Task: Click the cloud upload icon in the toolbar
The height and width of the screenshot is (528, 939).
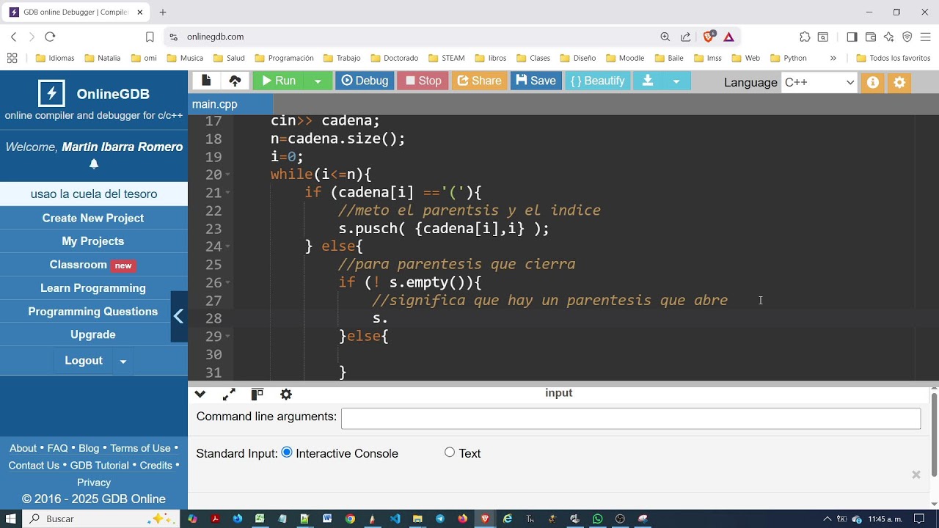Action: click(235, 81)
